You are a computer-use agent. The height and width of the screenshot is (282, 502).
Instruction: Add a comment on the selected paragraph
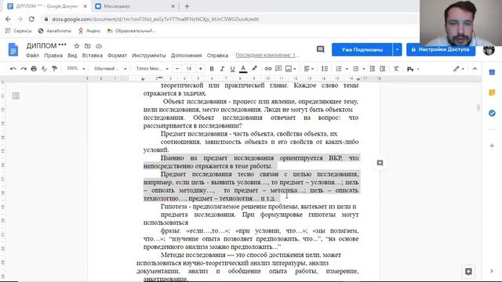pyautogui.click(x=380, y=163)
